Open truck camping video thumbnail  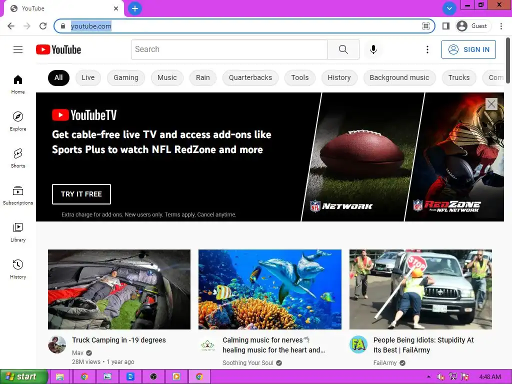119,289
